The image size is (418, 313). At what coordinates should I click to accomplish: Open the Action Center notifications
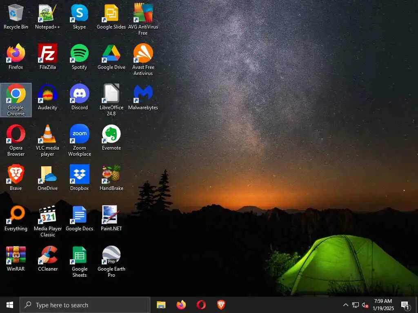click(x=405, y=305)
